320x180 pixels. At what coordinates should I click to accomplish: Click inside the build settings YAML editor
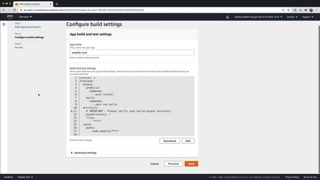132,106
